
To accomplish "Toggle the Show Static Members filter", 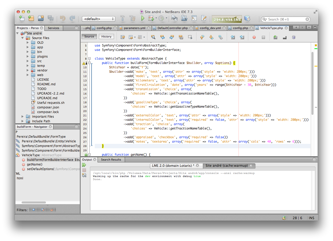I will point(43,210).
